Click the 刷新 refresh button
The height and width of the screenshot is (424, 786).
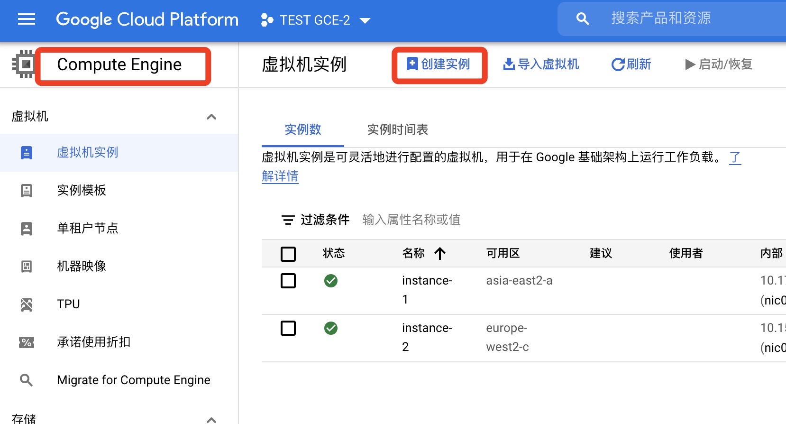click(x=631, y=64)
